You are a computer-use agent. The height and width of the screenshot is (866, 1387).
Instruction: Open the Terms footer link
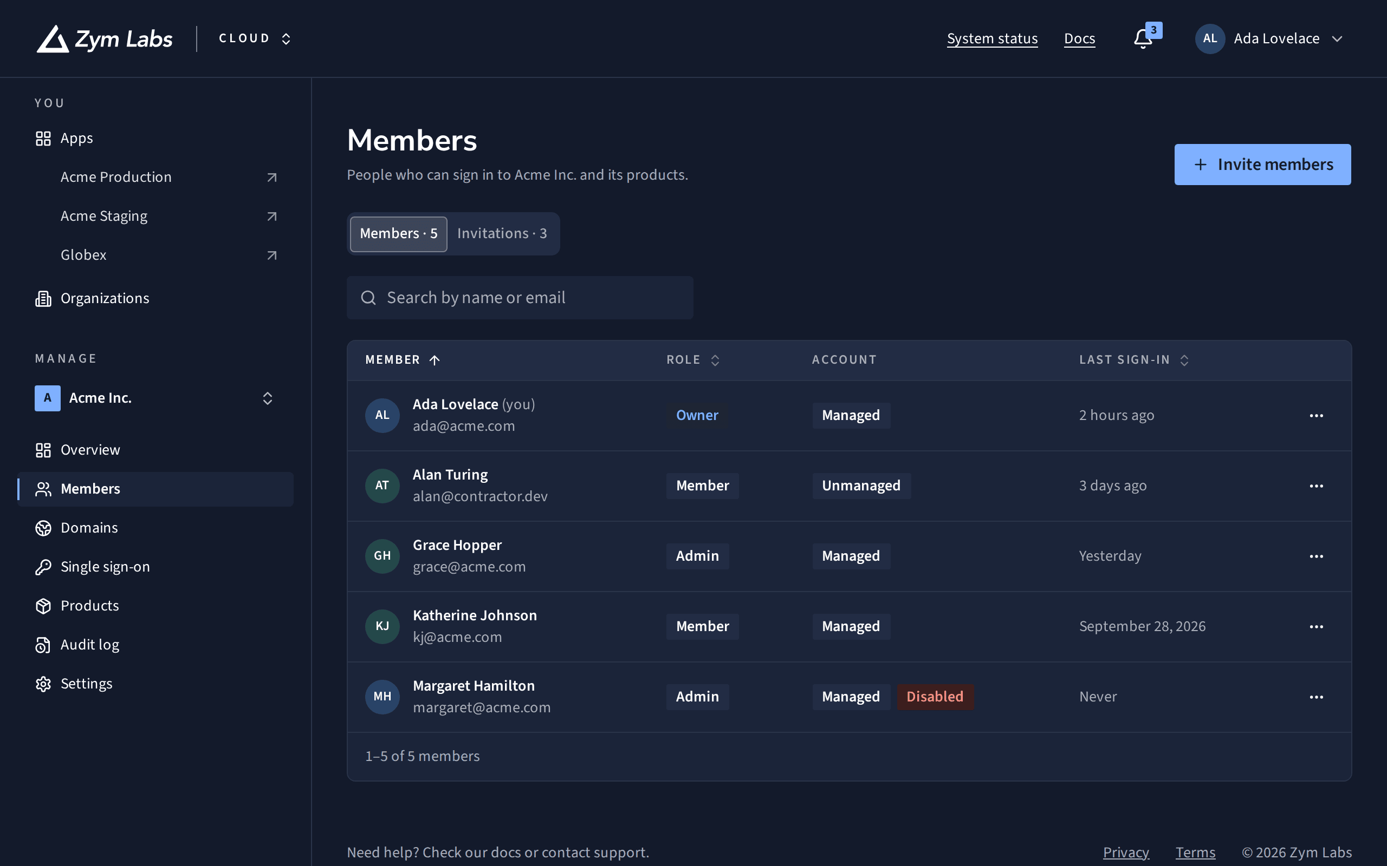pyautogui.click(x=1195, y=852)
